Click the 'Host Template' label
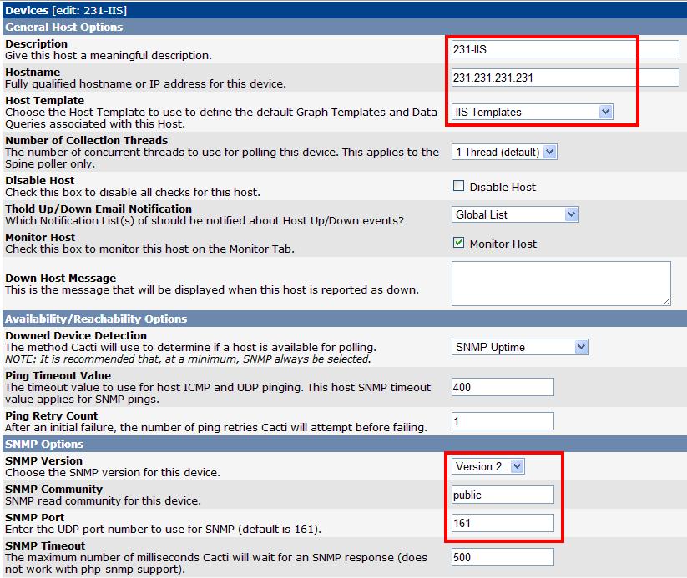Screen dimensions: 687x578 click(x=45, y=100)
